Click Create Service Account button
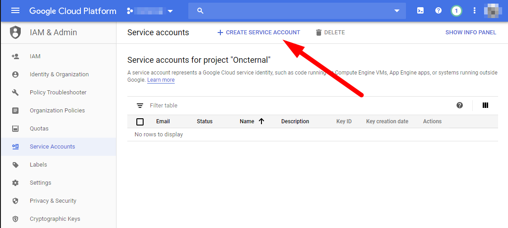 click(x=259, y=33)
